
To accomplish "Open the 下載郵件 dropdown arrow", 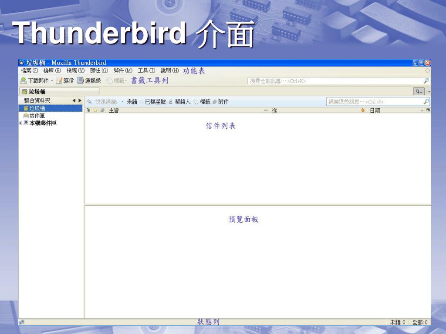I will click(x=52, y=80).
